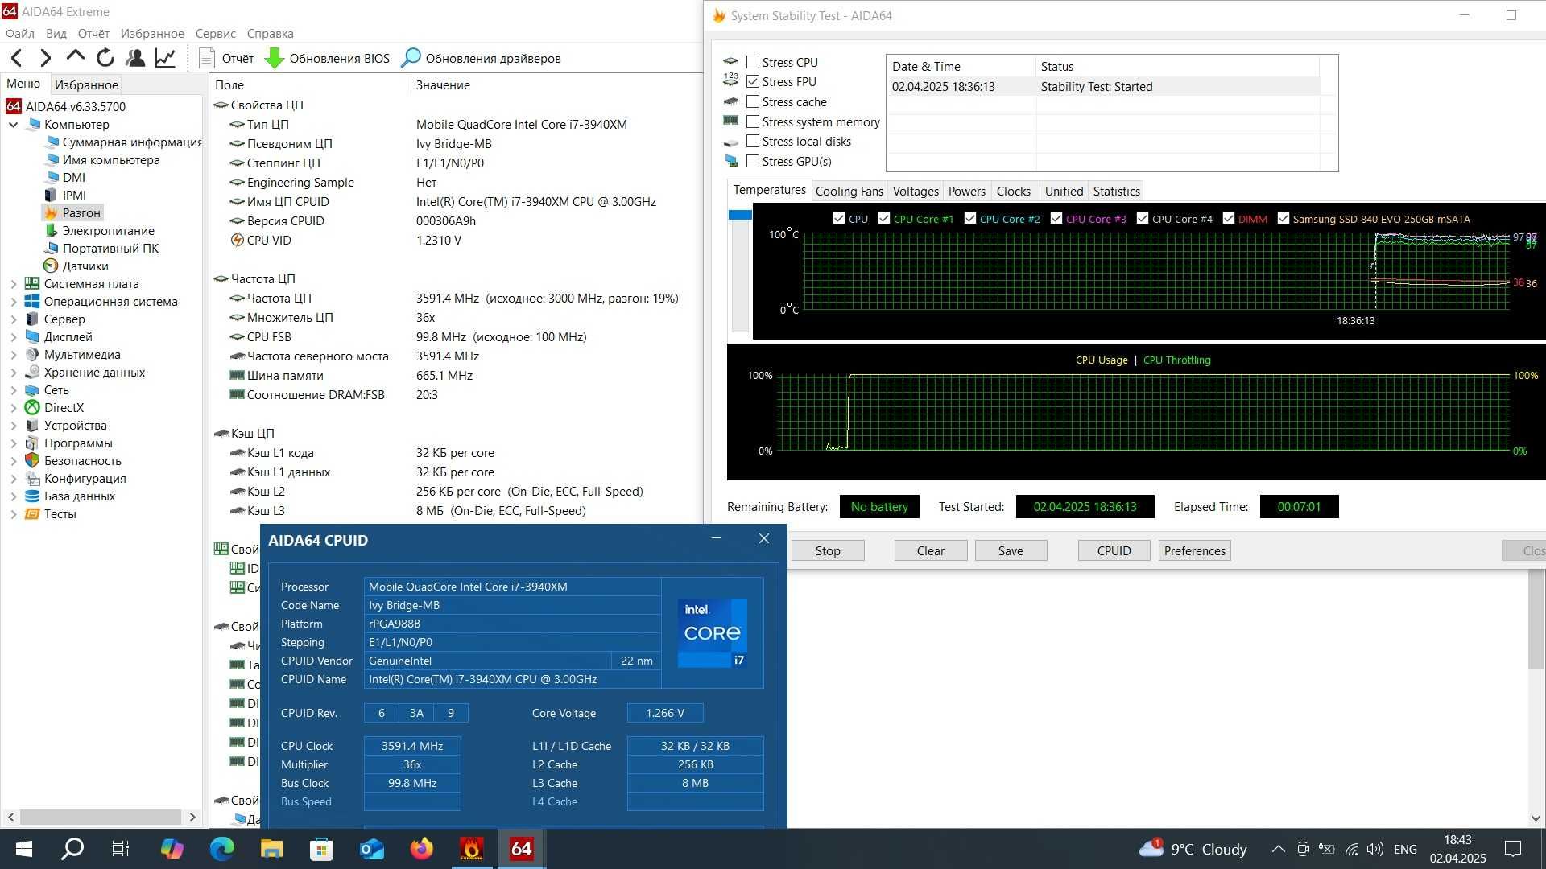Switch to Voltages tab
The height and width of the screenshot is (869, 1546).
click(x=916, y=191)
